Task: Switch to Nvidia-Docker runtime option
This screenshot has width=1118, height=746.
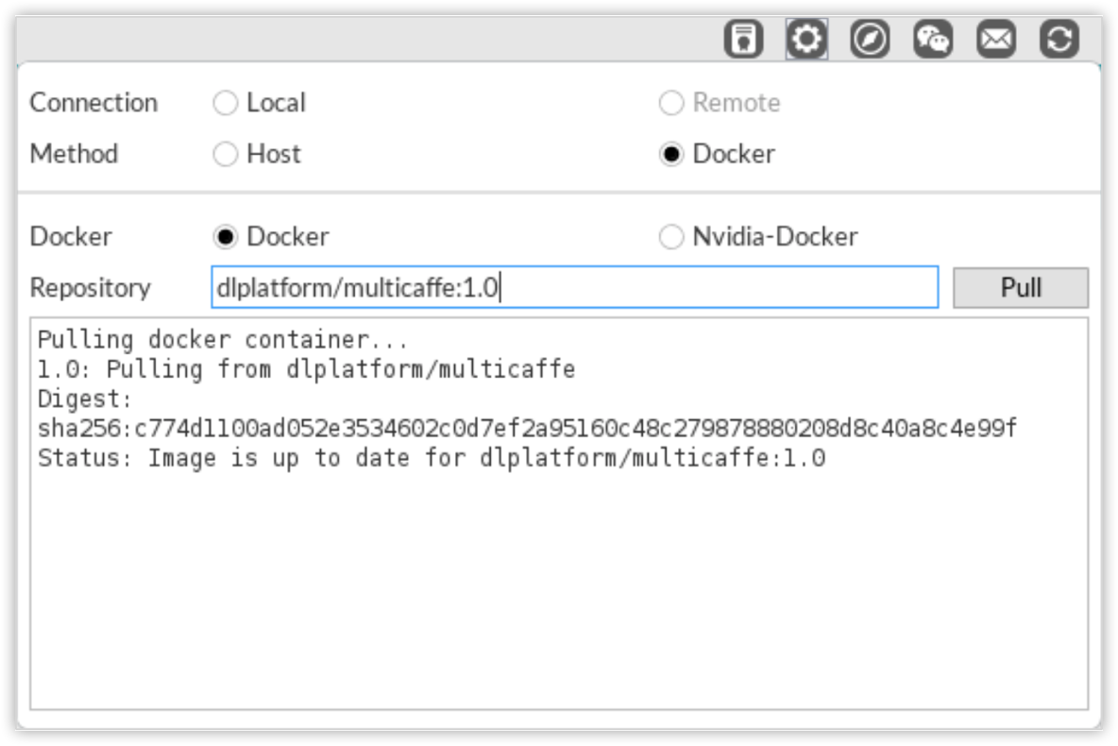Action: pos(671,236)
